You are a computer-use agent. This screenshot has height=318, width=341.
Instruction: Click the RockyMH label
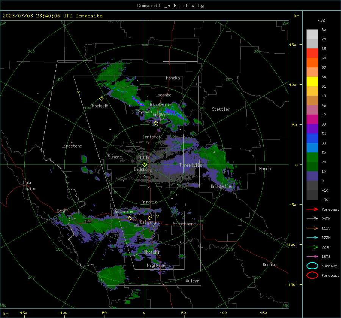[x=100, y=106]
